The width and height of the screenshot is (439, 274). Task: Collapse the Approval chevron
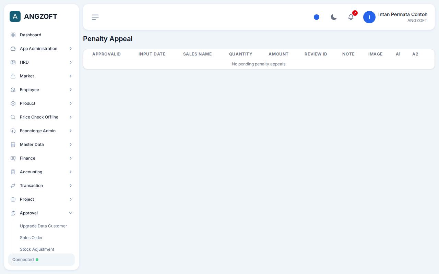pyautogui.click(x=71, y=213)
